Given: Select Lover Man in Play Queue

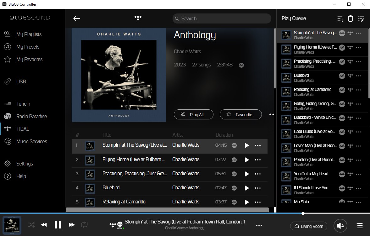Looking at the screenshot, I should tap(322, 148).
